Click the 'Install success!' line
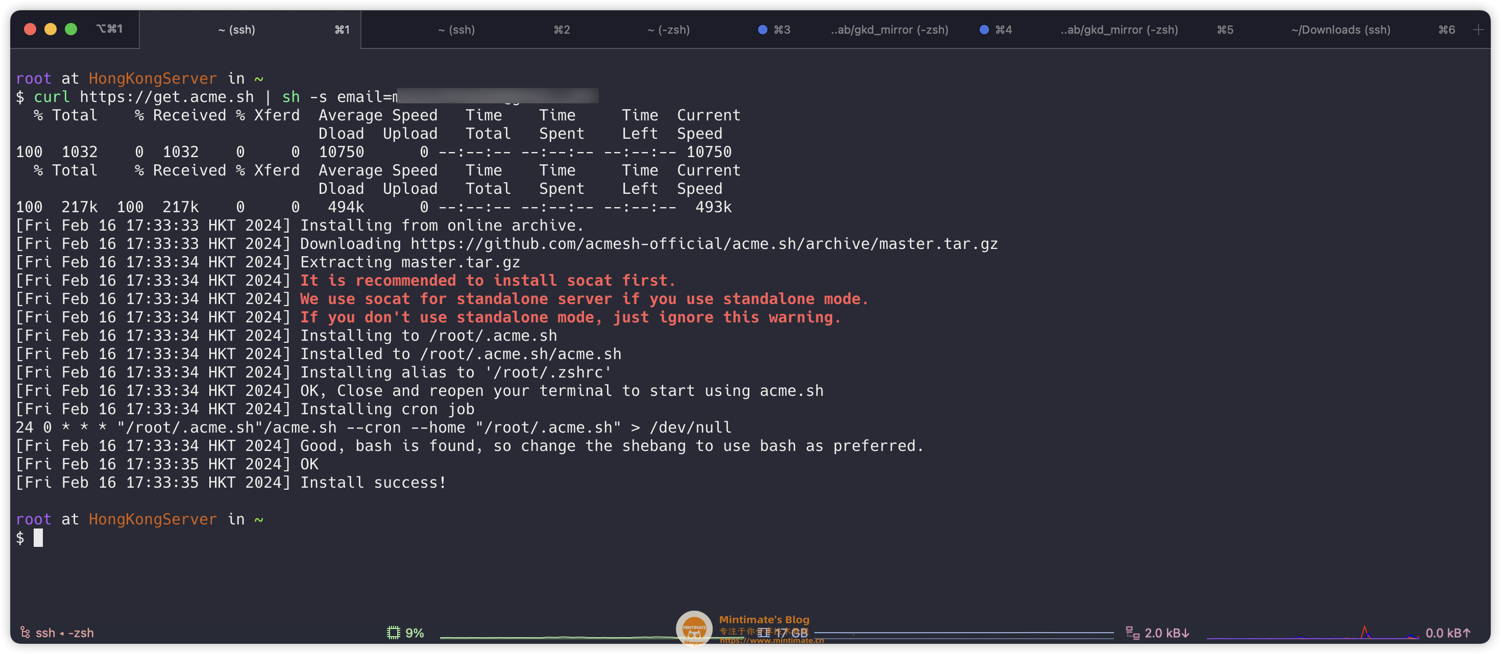 (373, 482)
